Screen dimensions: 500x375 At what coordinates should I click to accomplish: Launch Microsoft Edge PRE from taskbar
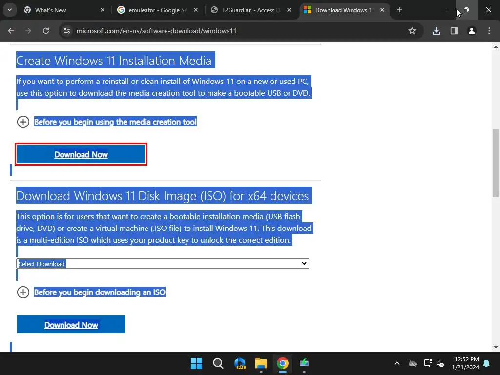[x=240, y=363]
